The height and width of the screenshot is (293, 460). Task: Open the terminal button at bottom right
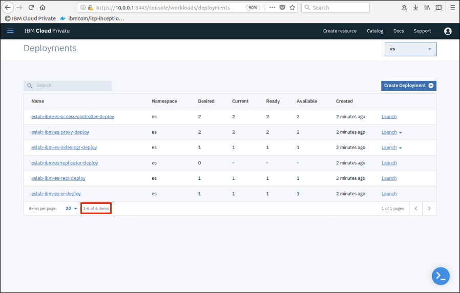coord(441,276)
